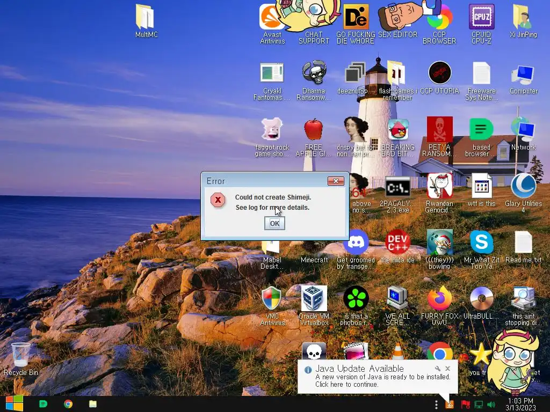
Task: Open the Network desktop icon
Action: (x=523, y=135)
